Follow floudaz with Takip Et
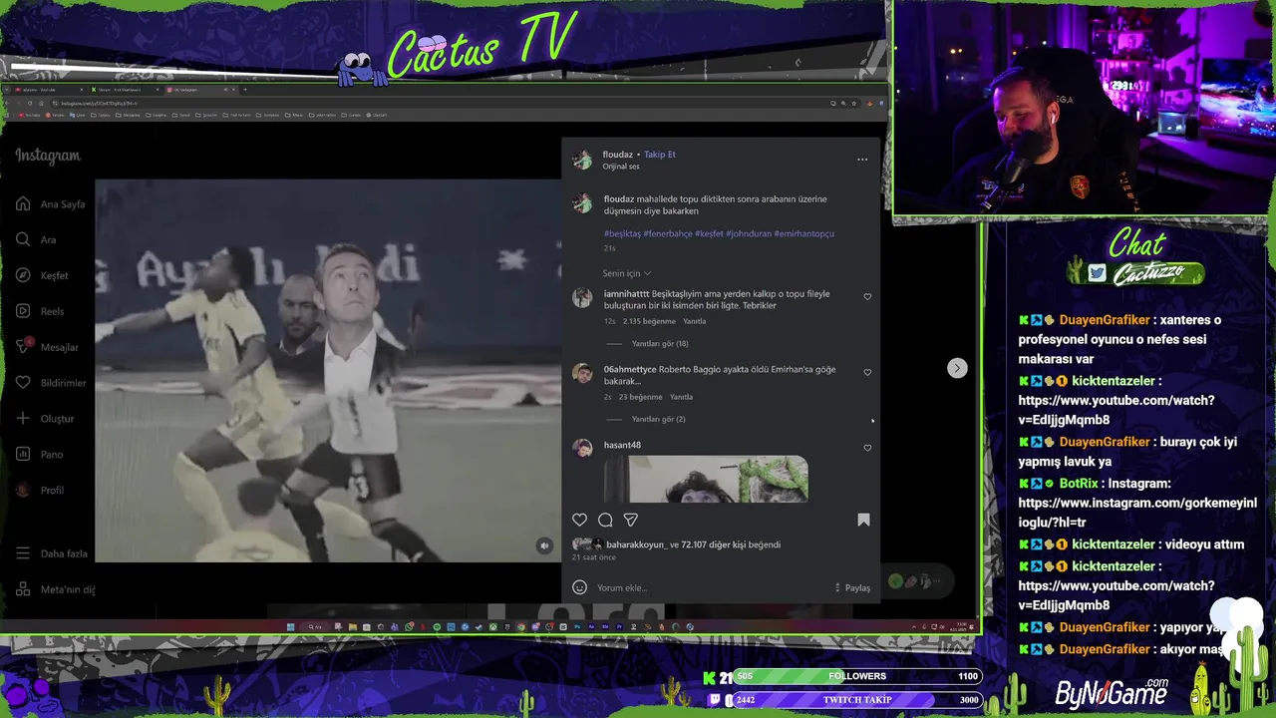 (660, 155)
